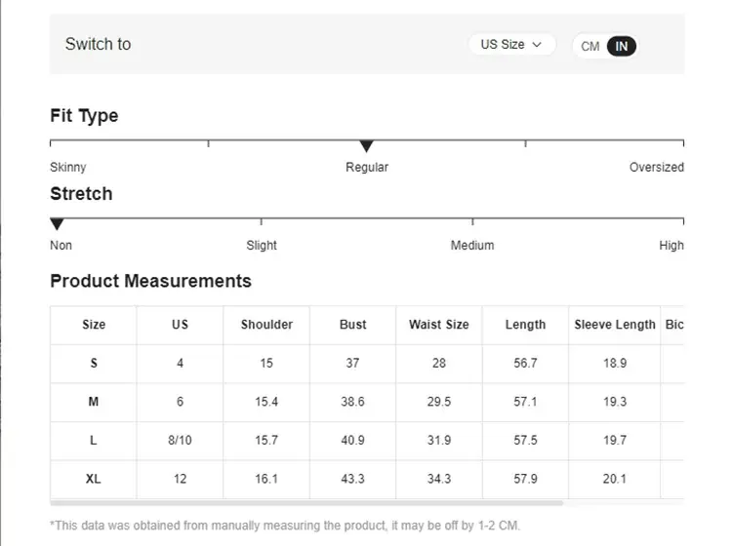
Task: Select the size XL row label
Action: [x=94, y=479]
